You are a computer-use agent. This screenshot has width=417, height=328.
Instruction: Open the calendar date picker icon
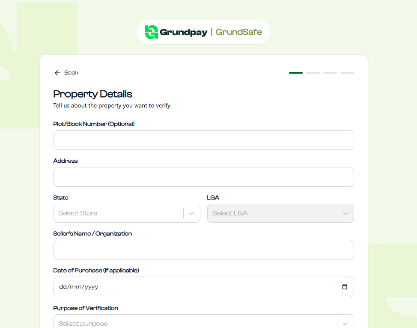click(345, 287)
